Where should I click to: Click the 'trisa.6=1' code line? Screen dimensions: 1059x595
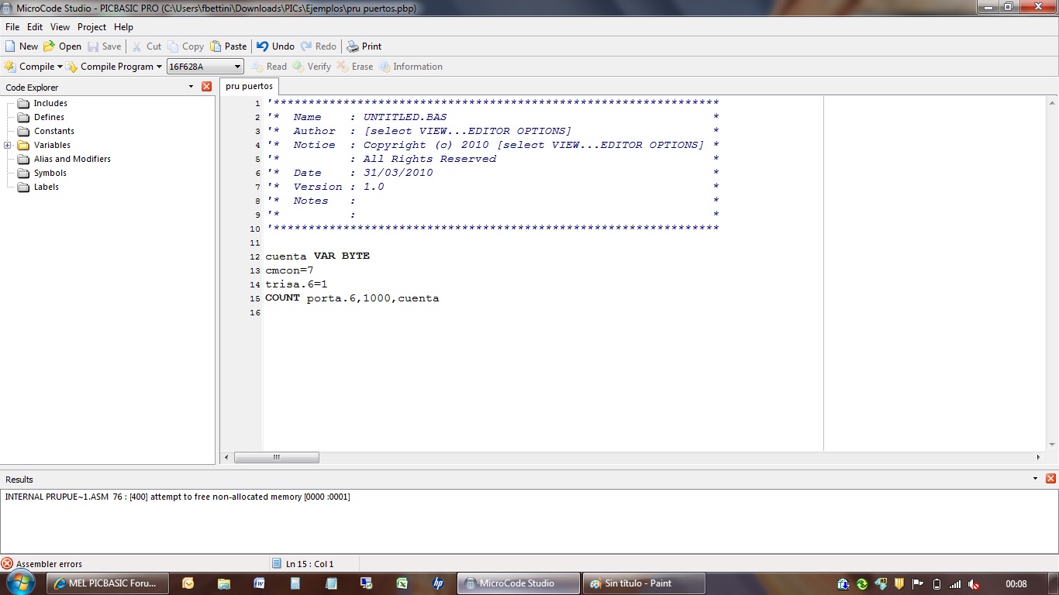tap(296, 284)
